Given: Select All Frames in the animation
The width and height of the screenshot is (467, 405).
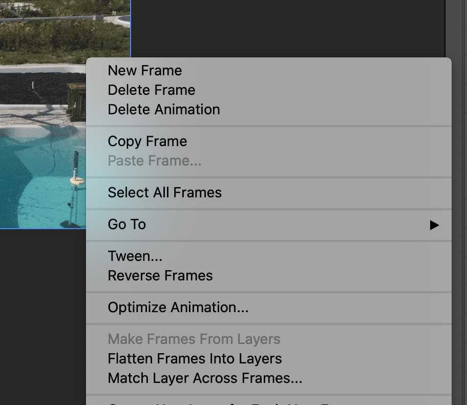Looking at the screenshot, I should tap(164, 193).
